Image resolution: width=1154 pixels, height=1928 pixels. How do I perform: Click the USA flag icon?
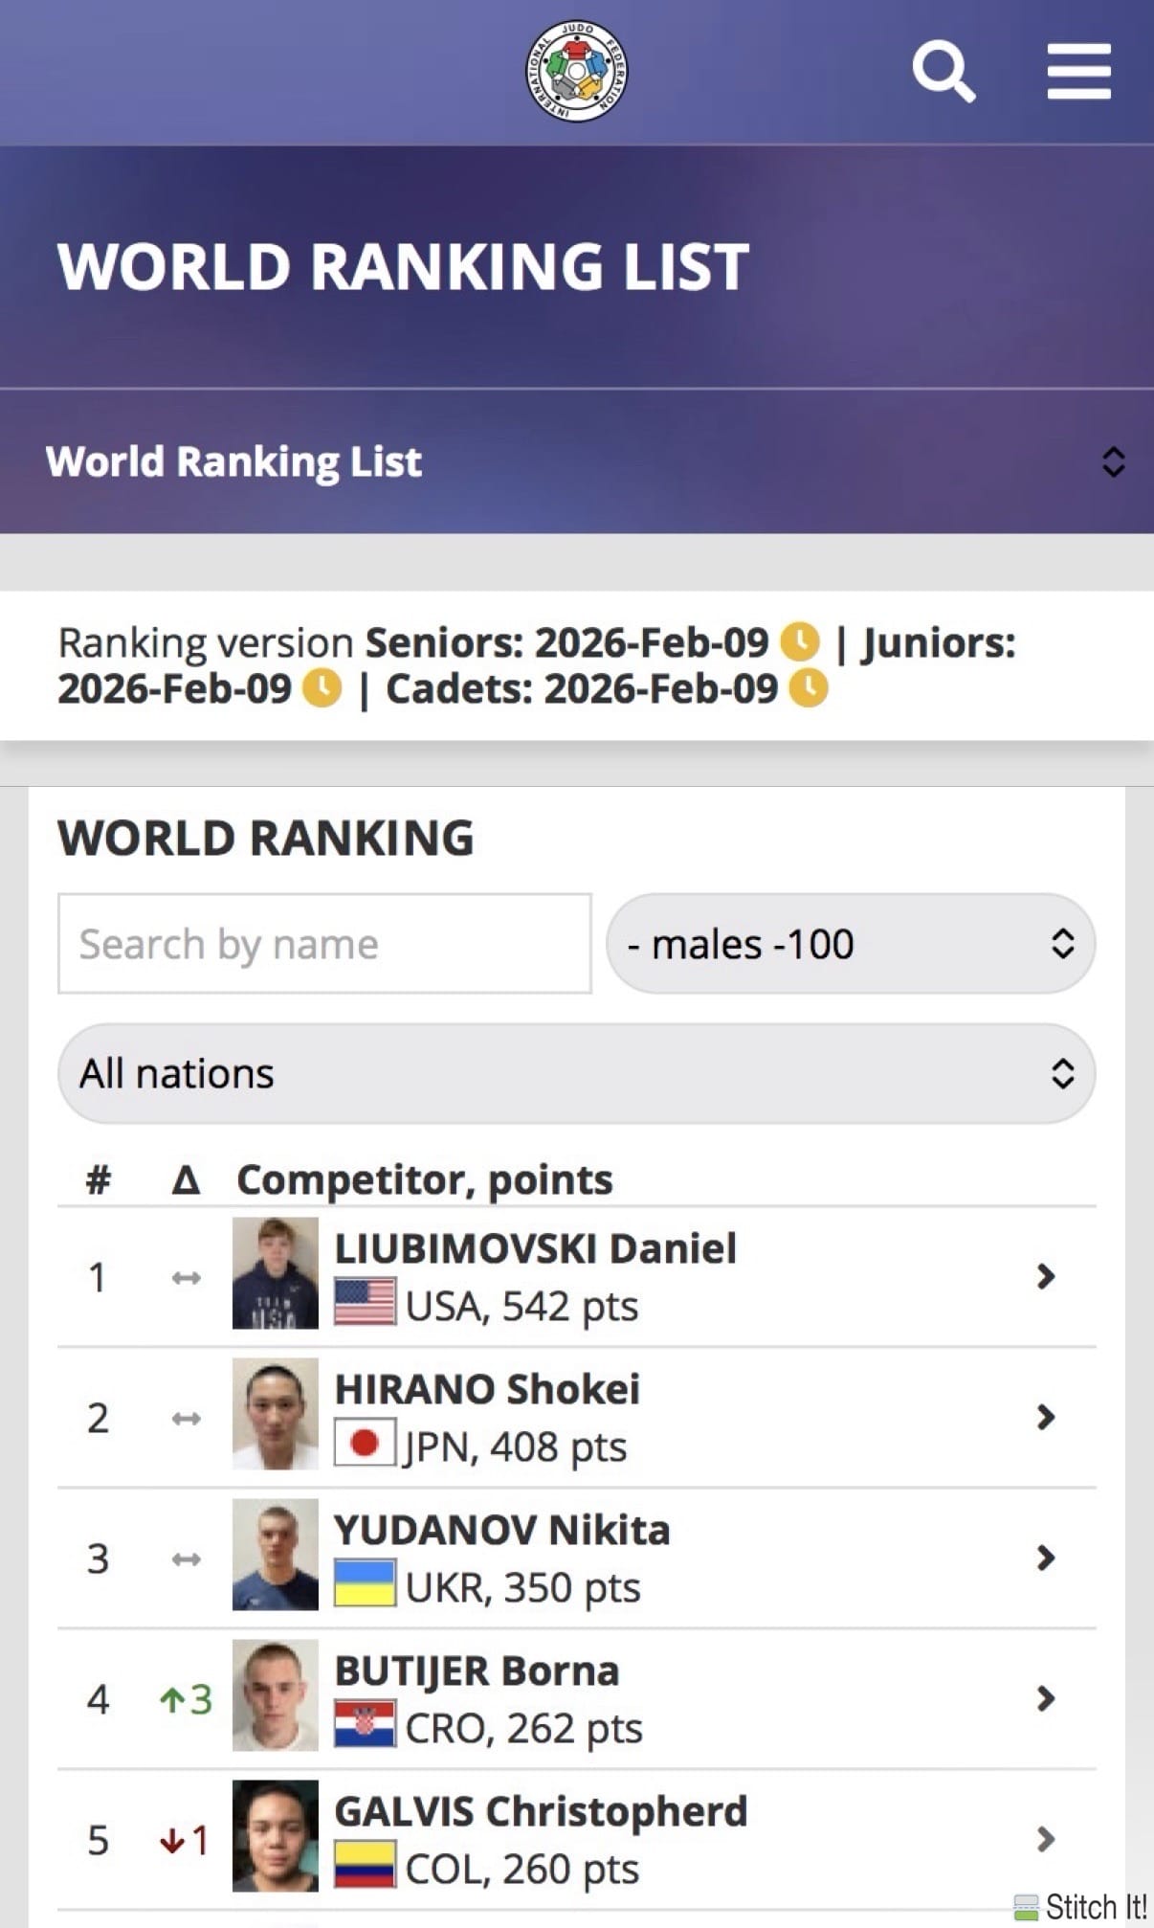[365, 1303]
